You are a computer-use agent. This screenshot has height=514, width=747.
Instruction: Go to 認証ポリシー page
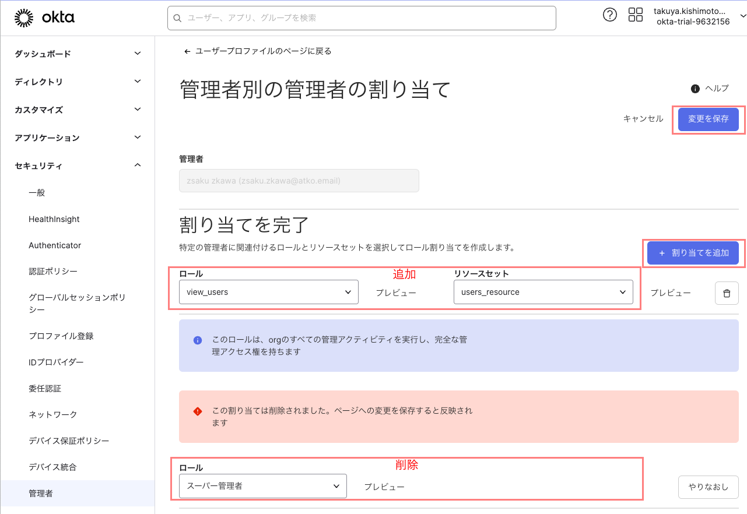pos(53,272)
